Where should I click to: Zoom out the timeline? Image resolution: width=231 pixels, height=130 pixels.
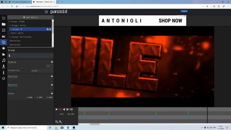(57, 122)
